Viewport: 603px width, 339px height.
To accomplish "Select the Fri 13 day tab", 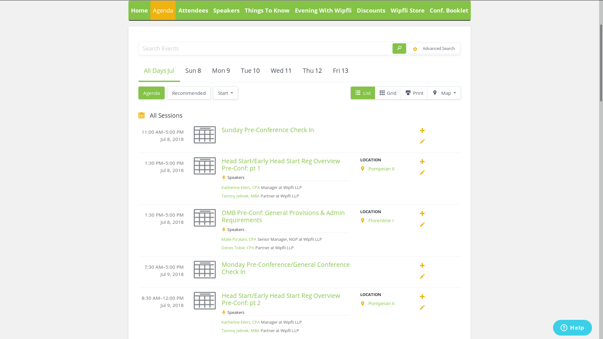I will pos(340,71).
